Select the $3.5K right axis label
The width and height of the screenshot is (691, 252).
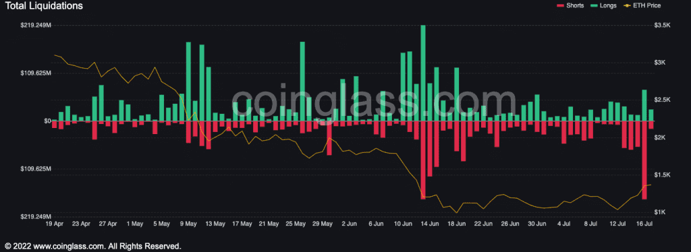tap(663, 25)
